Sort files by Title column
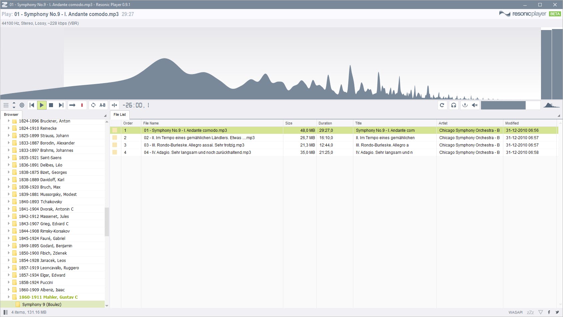The width and height of the screenshot is (563, 317). point(395,123)
